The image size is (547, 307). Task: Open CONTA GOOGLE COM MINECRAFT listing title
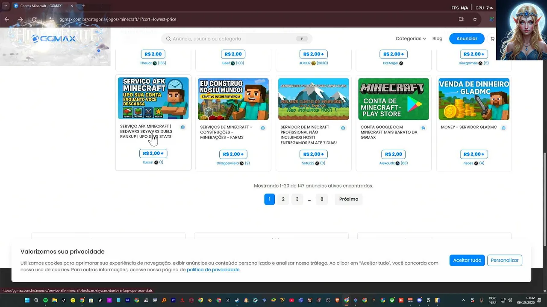tap(389, 132)
